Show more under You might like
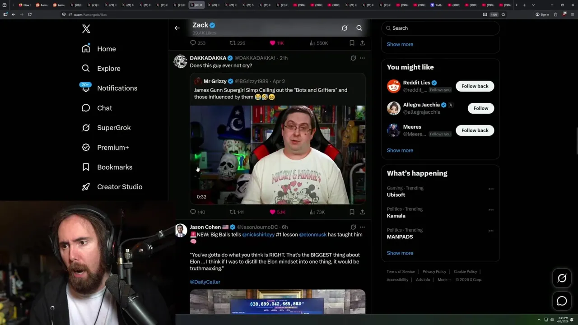Screen dimensions: 578x325 pos(400,150)
